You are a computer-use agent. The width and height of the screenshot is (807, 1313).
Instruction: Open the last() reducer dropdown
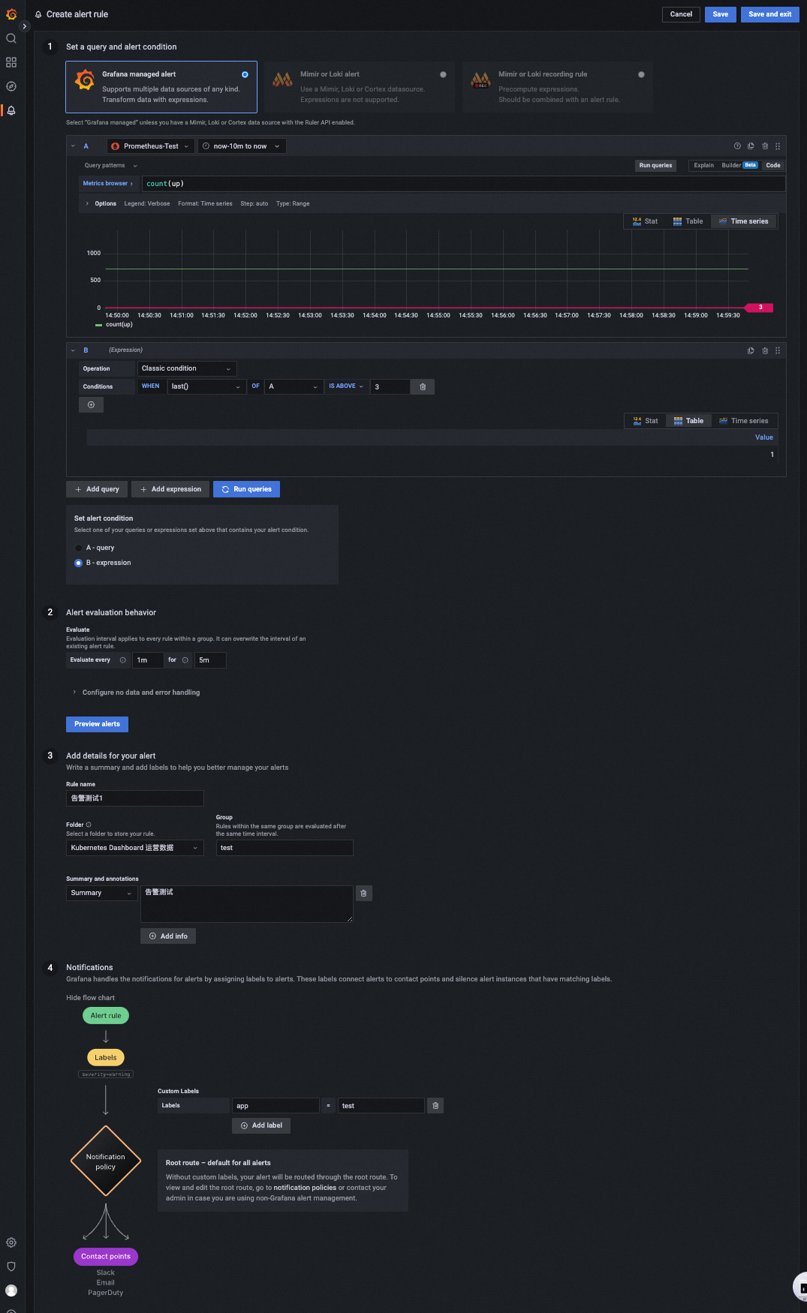pyautogui.click(x=206, y=387)
